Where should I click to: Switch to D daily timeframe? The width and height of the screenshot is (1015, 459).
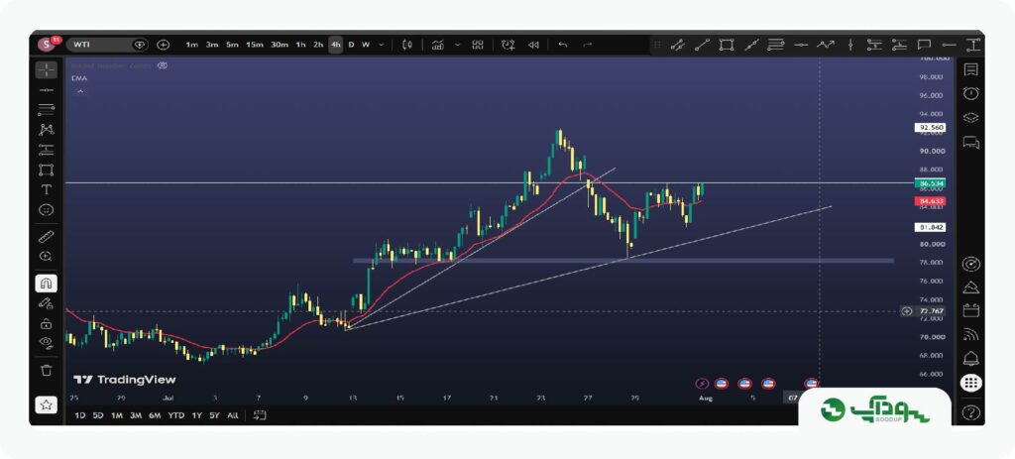(x=352, y=45)
